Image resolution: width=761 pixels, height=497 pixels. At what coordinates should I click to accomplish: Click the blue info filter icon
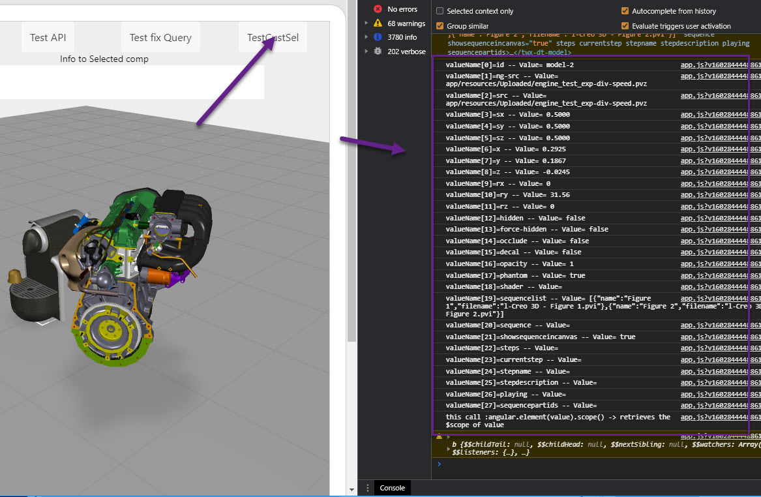[x=376, y=37]
